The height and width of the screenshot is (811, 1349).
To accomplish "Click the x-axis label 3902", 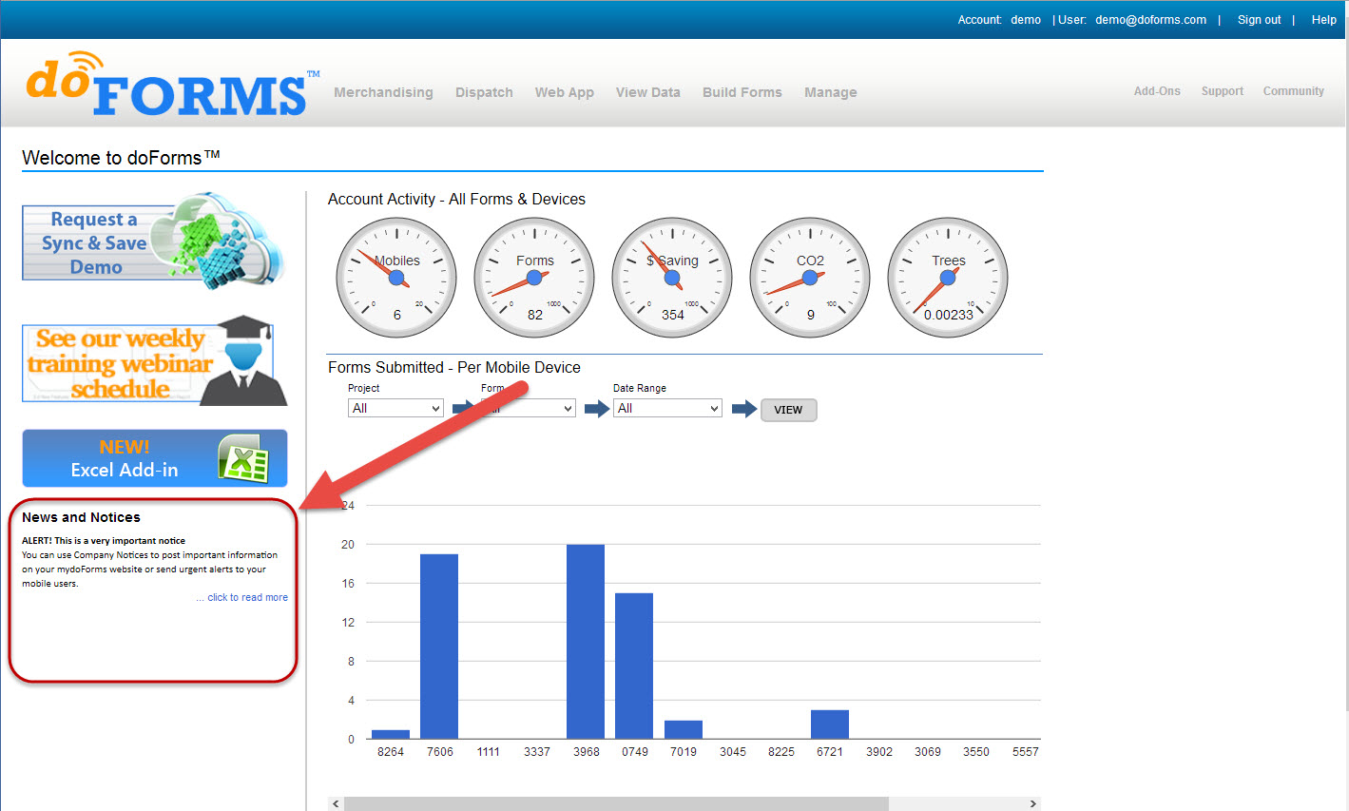I will click(x=879, y=752).
